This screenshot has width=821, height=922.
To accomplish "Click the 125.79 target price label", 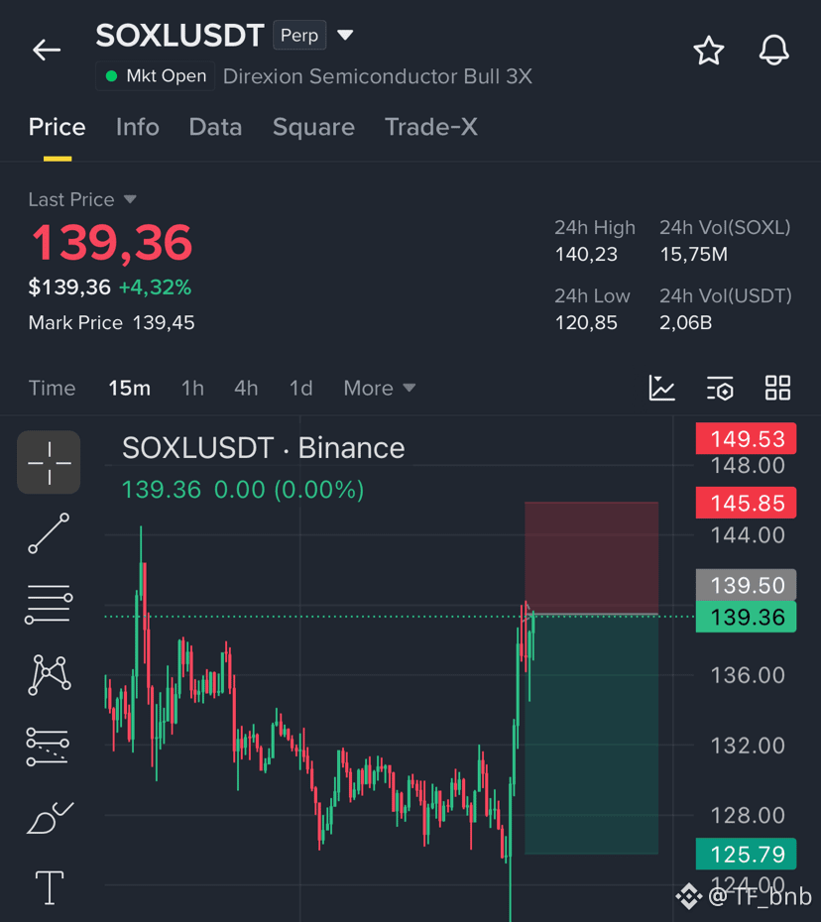I will tap(747, 854).
